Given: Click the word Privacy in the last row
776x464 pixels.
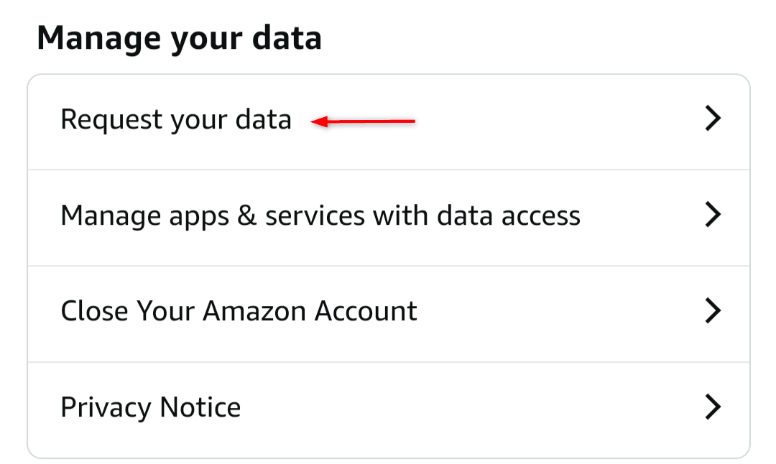Looking at the screenshot, I should (106, 407).
